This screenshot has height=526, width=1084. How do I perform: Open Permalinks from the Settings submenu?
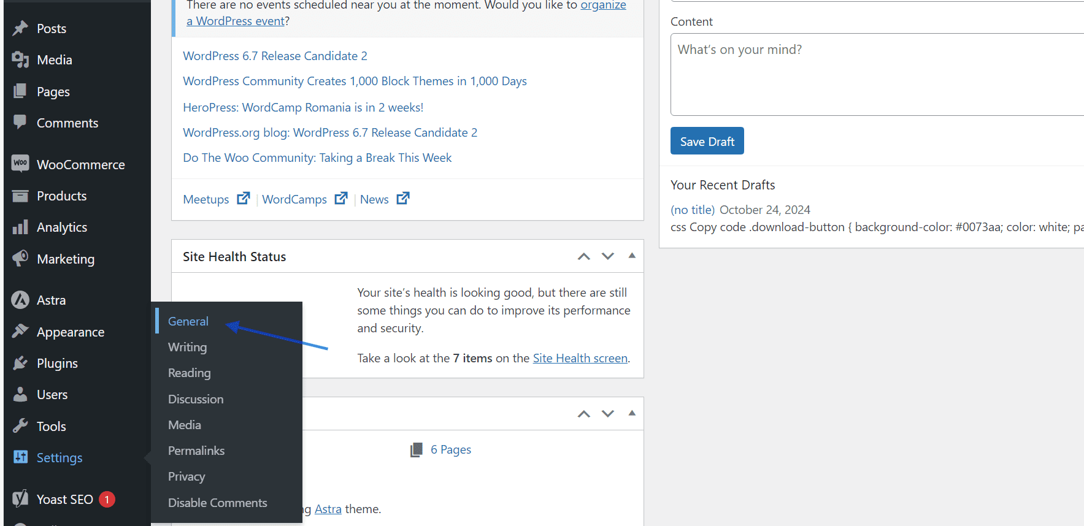tap(196, 451)
